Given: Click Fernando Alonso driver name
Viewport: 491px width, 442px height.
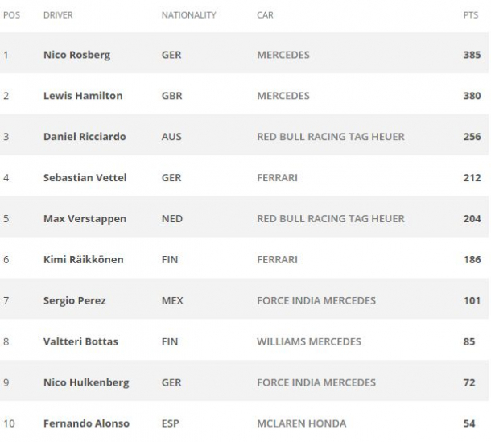Looking at the screenshot, I should 86,423.
